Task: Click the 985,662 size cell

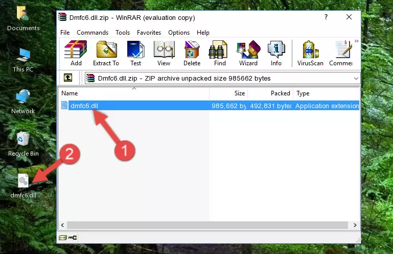Action: coord(228,106)
